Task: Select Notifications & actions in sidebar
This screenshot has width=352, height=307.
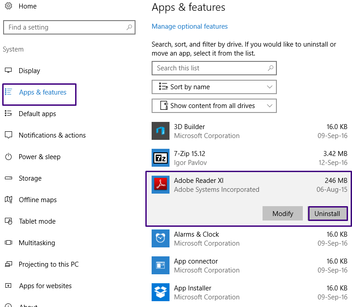Action: point(52,135)
